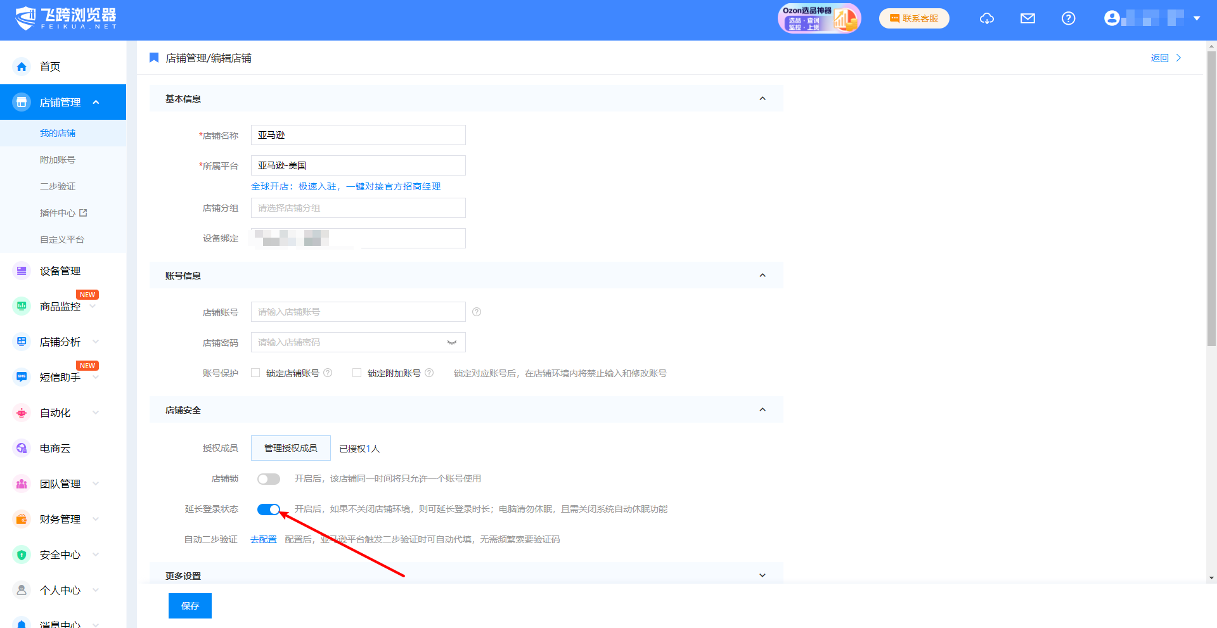
Task: Collapse the 基本信息 section
Action: [762, 99]
